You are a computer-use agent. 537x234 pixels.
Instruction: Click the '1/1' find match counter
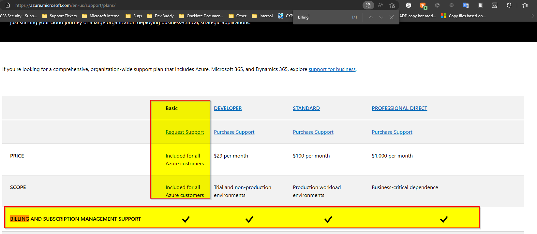tap(354, 17)
